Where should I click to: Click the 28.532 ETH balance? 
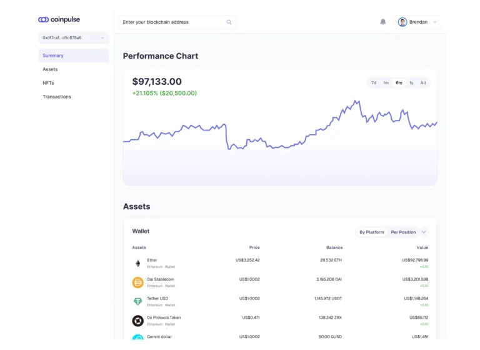point(331,260)
